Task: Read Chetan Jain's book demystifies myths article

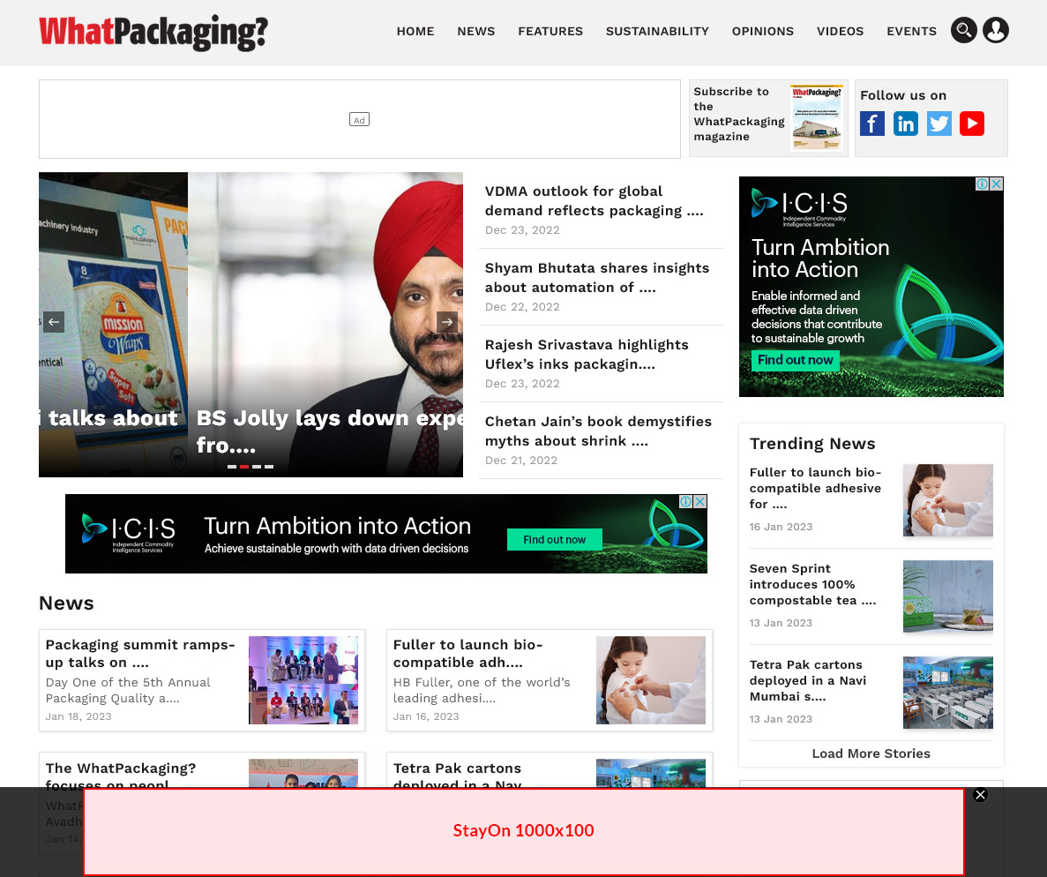Action: pyautogui.click(x=598, y=431)
